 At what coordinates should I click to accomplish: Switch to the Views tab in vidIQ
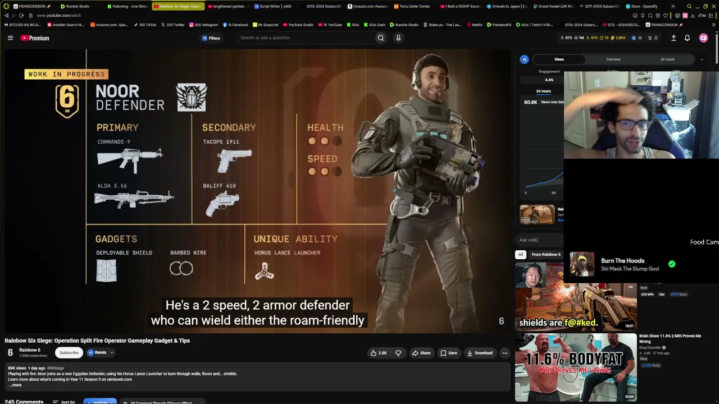[559, 59]
